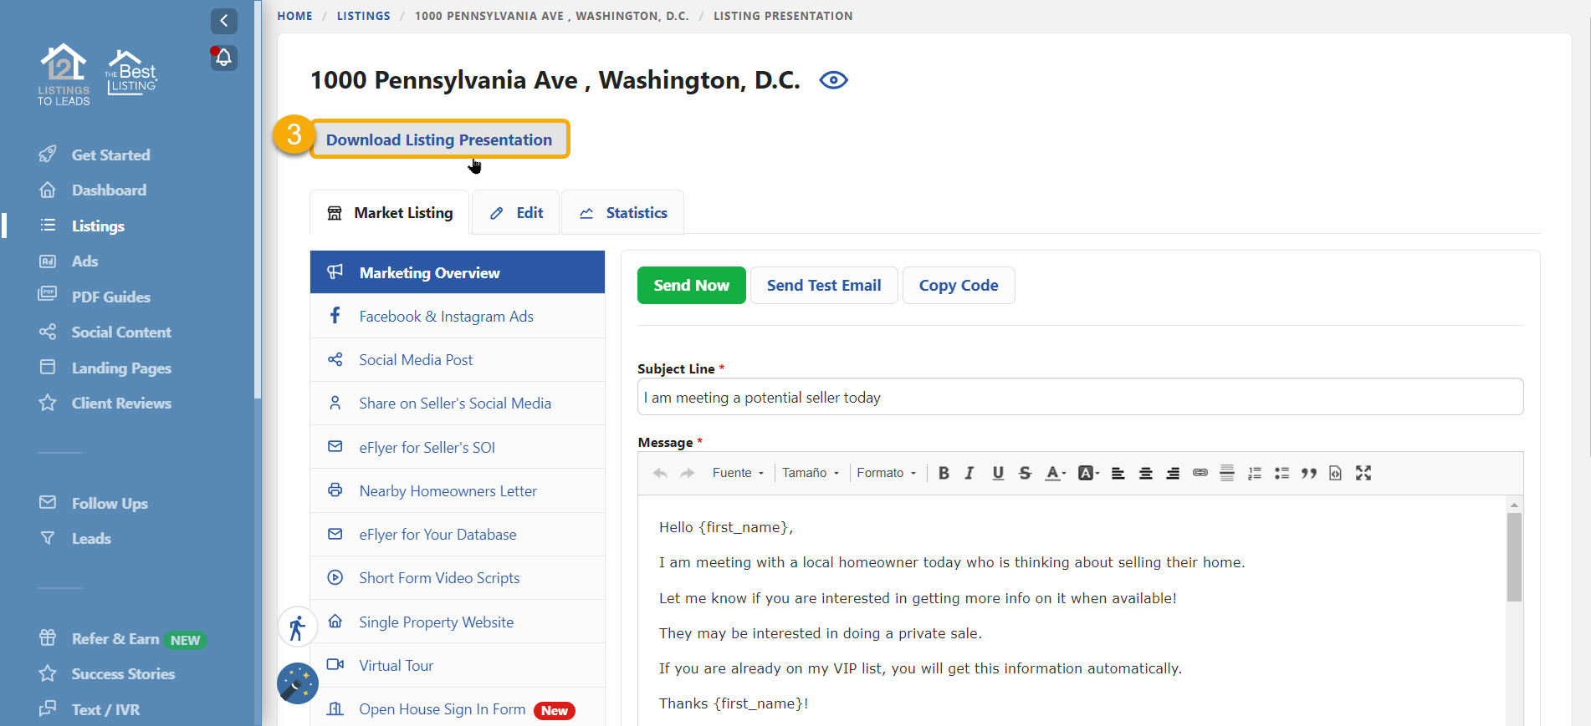Insert a link using the link icon
The image size is (1591, 726).
coord(1200,473)
